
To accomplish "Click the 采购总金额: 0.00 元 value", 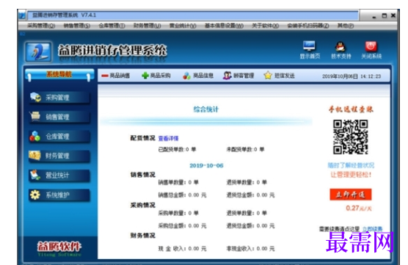I will click(x=182, y=225).
